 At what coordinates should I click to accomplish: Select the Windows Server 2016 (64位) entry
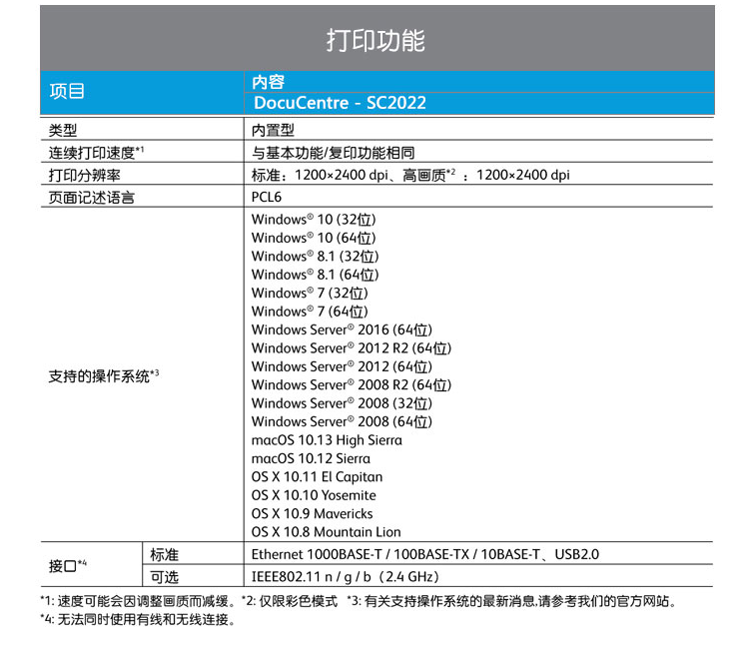click(342, 330)
